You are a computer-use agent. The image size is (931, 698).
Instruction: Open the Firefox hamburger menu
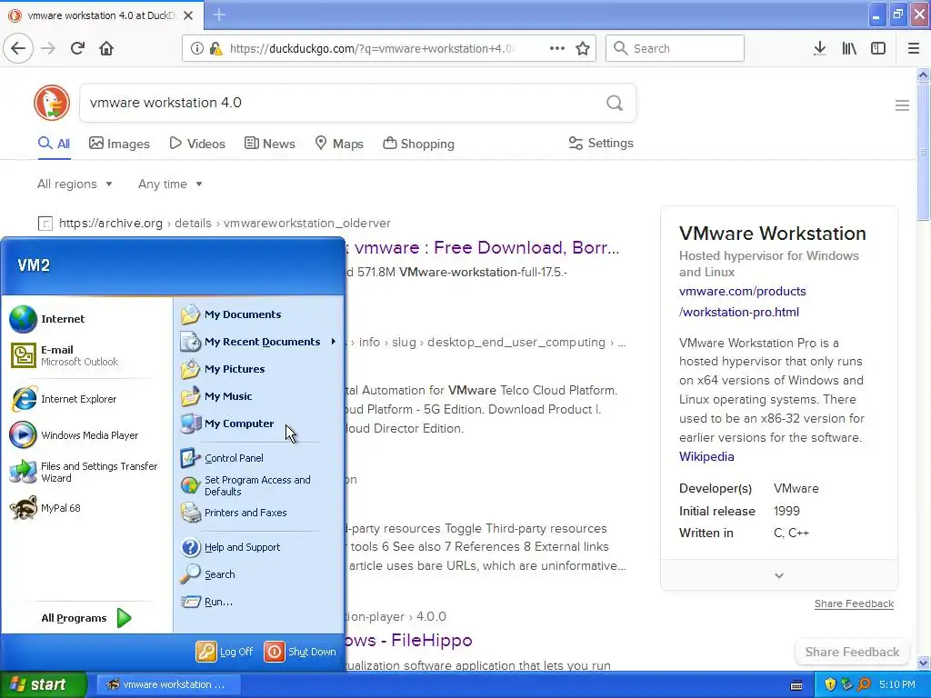(x=914, y=48)
